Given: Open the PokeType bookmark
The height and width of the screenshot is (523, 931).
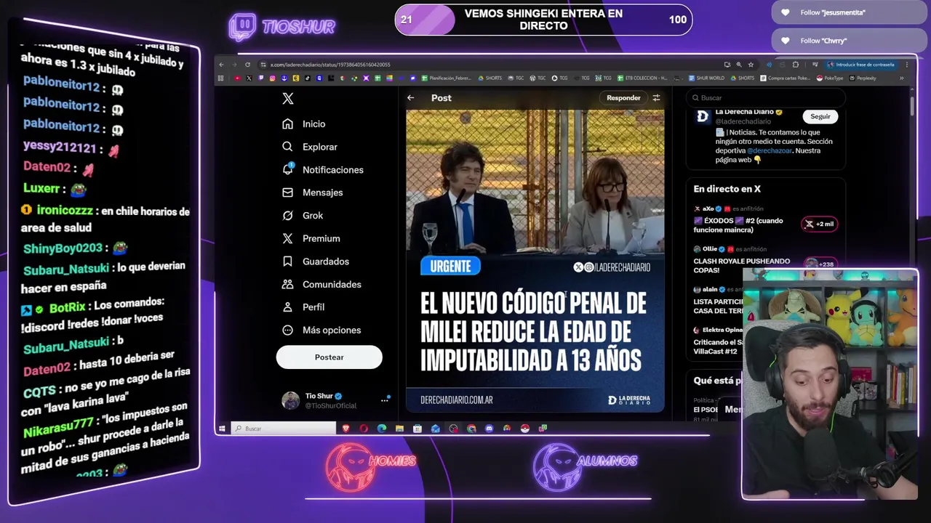Looking at the screenshot, I should (x=830, y=78).
